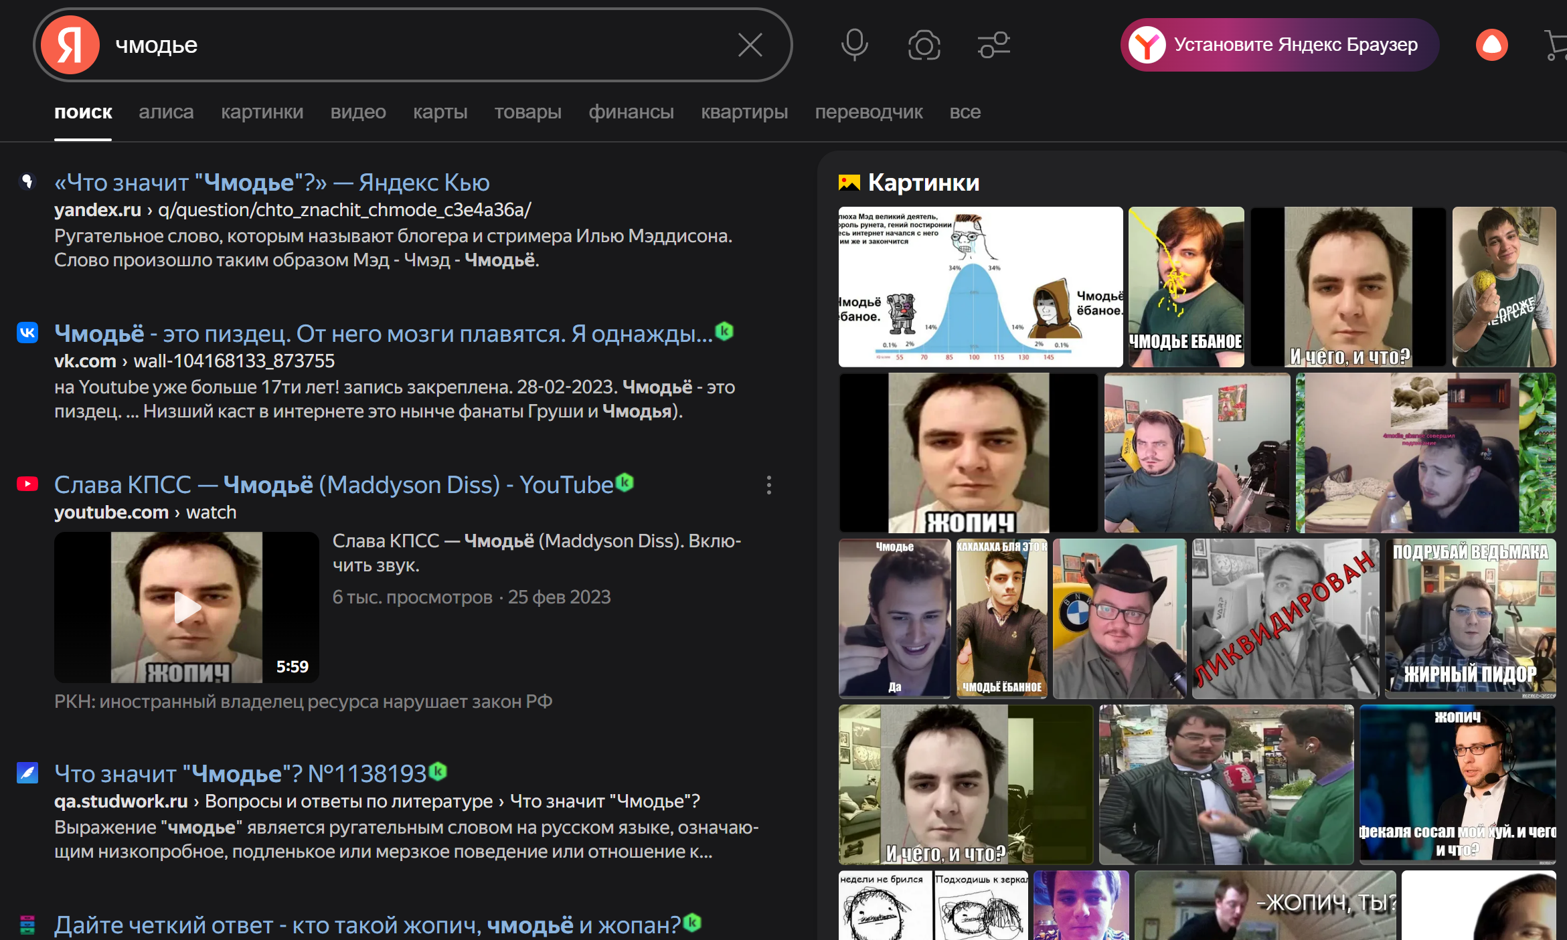Image resolution: width=1567 pixels, height=940 pixels.
Task: Open image search via camera icon
Action: [924, 45]
